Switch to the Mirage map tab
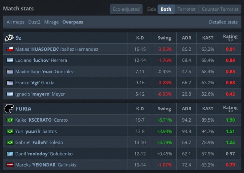 (x=51, y=22)
